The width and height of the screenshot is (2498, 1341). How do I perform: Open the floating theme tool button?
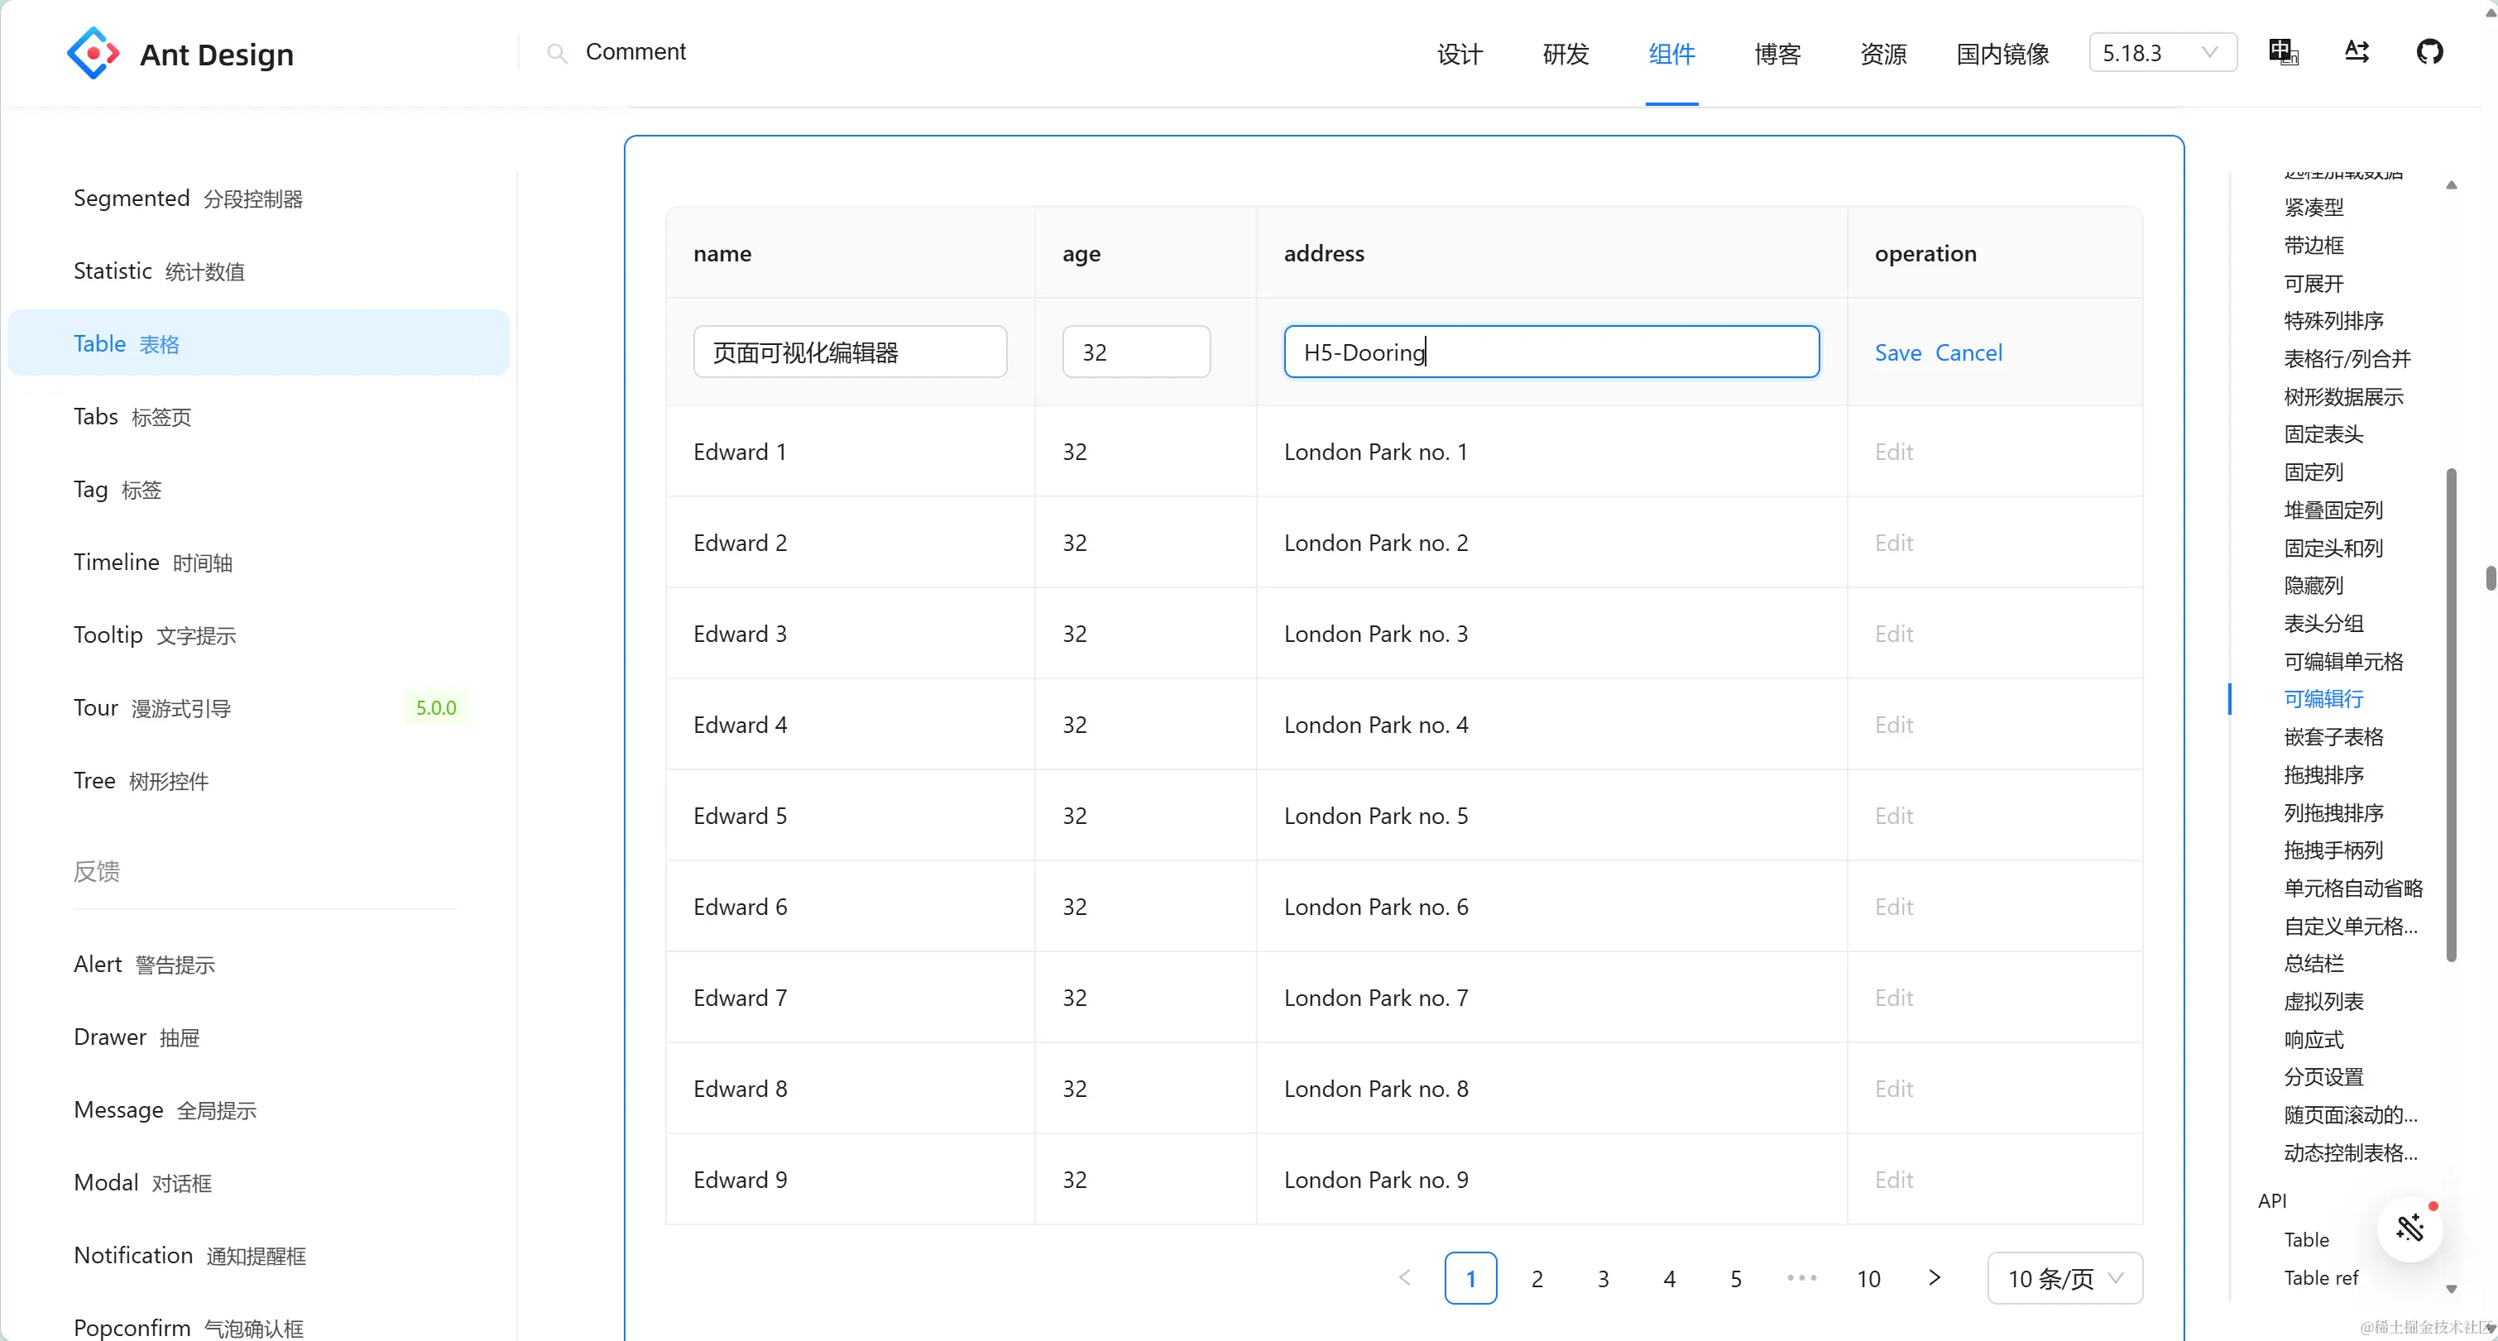[2409, 1228]
